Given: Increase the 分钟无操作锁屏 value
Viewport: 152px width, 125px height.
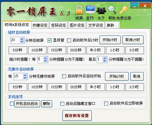Looking at the screenshot, I should pyautogui.click(x=25, y=75).
